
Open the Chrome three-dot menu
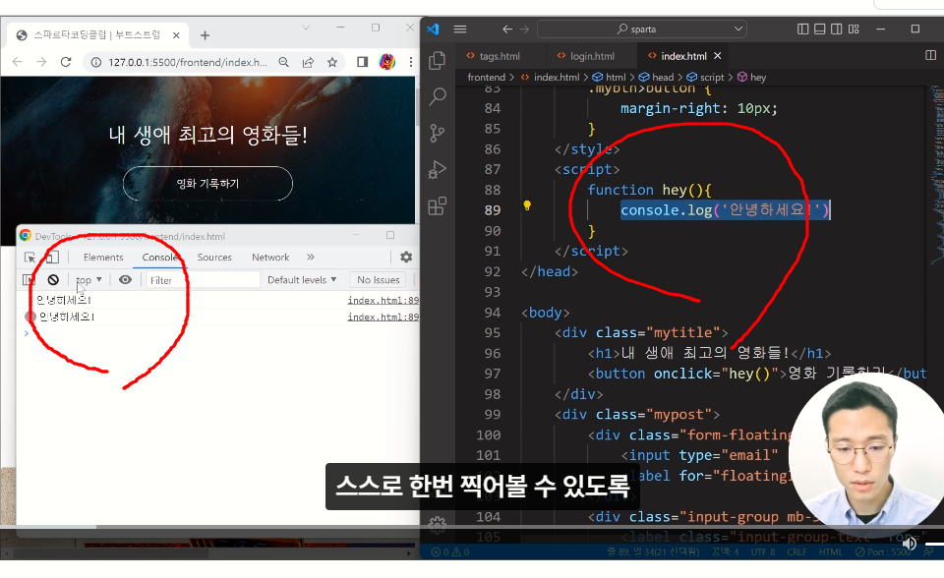click(x=411, y=62)
